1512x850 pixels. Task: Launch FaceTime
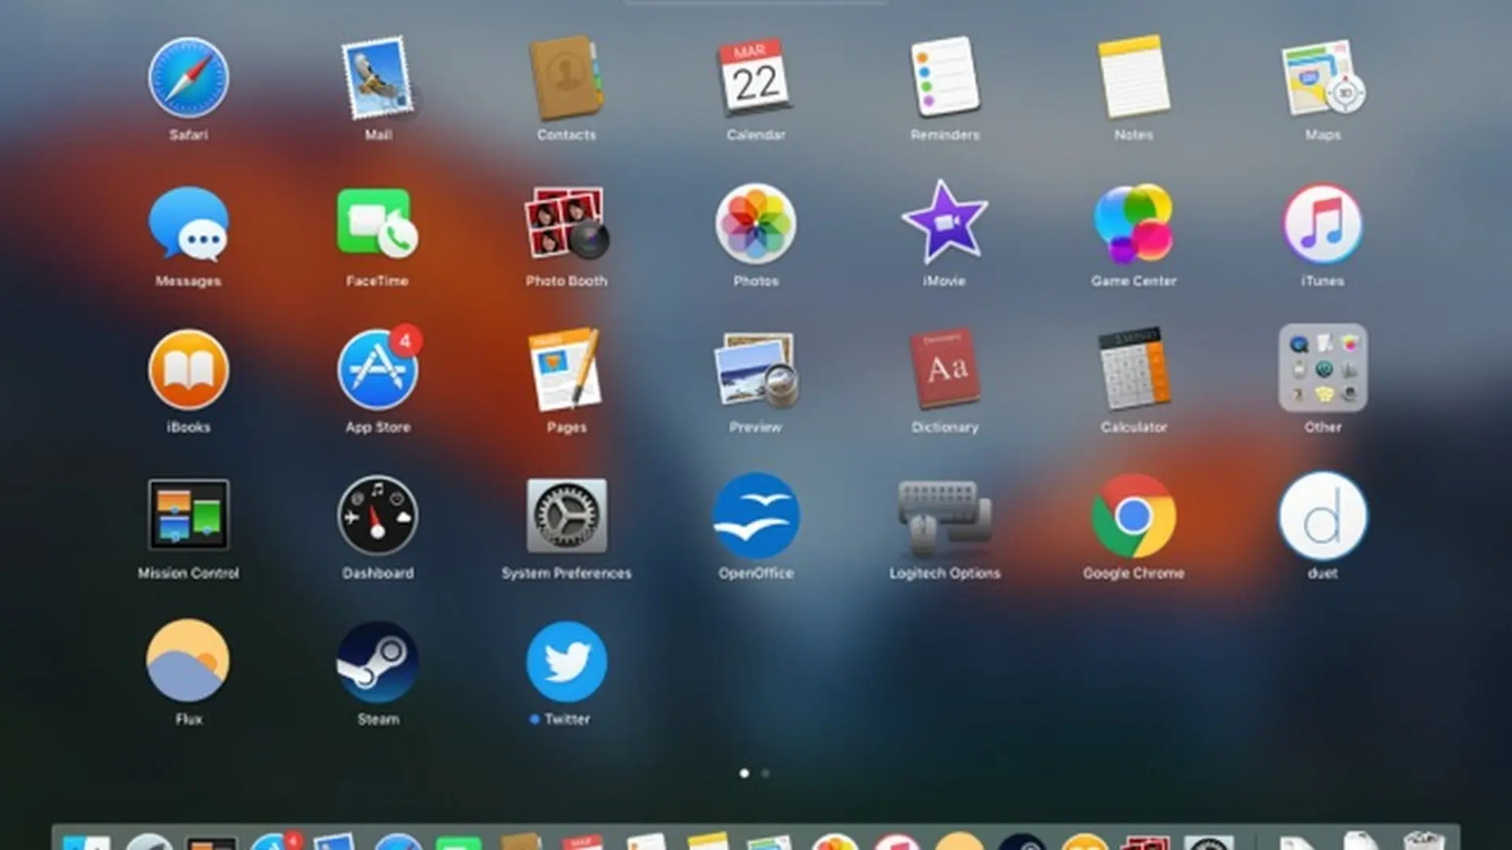point(377,224)
